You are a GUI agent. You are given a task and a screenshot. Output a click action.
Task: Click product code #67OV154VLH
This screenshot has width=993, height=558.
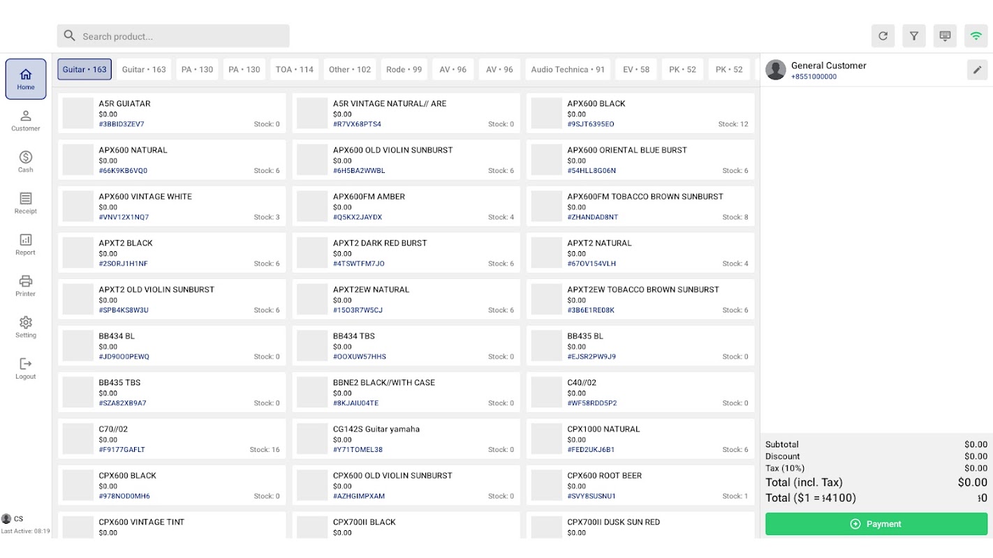coord(591,264)
